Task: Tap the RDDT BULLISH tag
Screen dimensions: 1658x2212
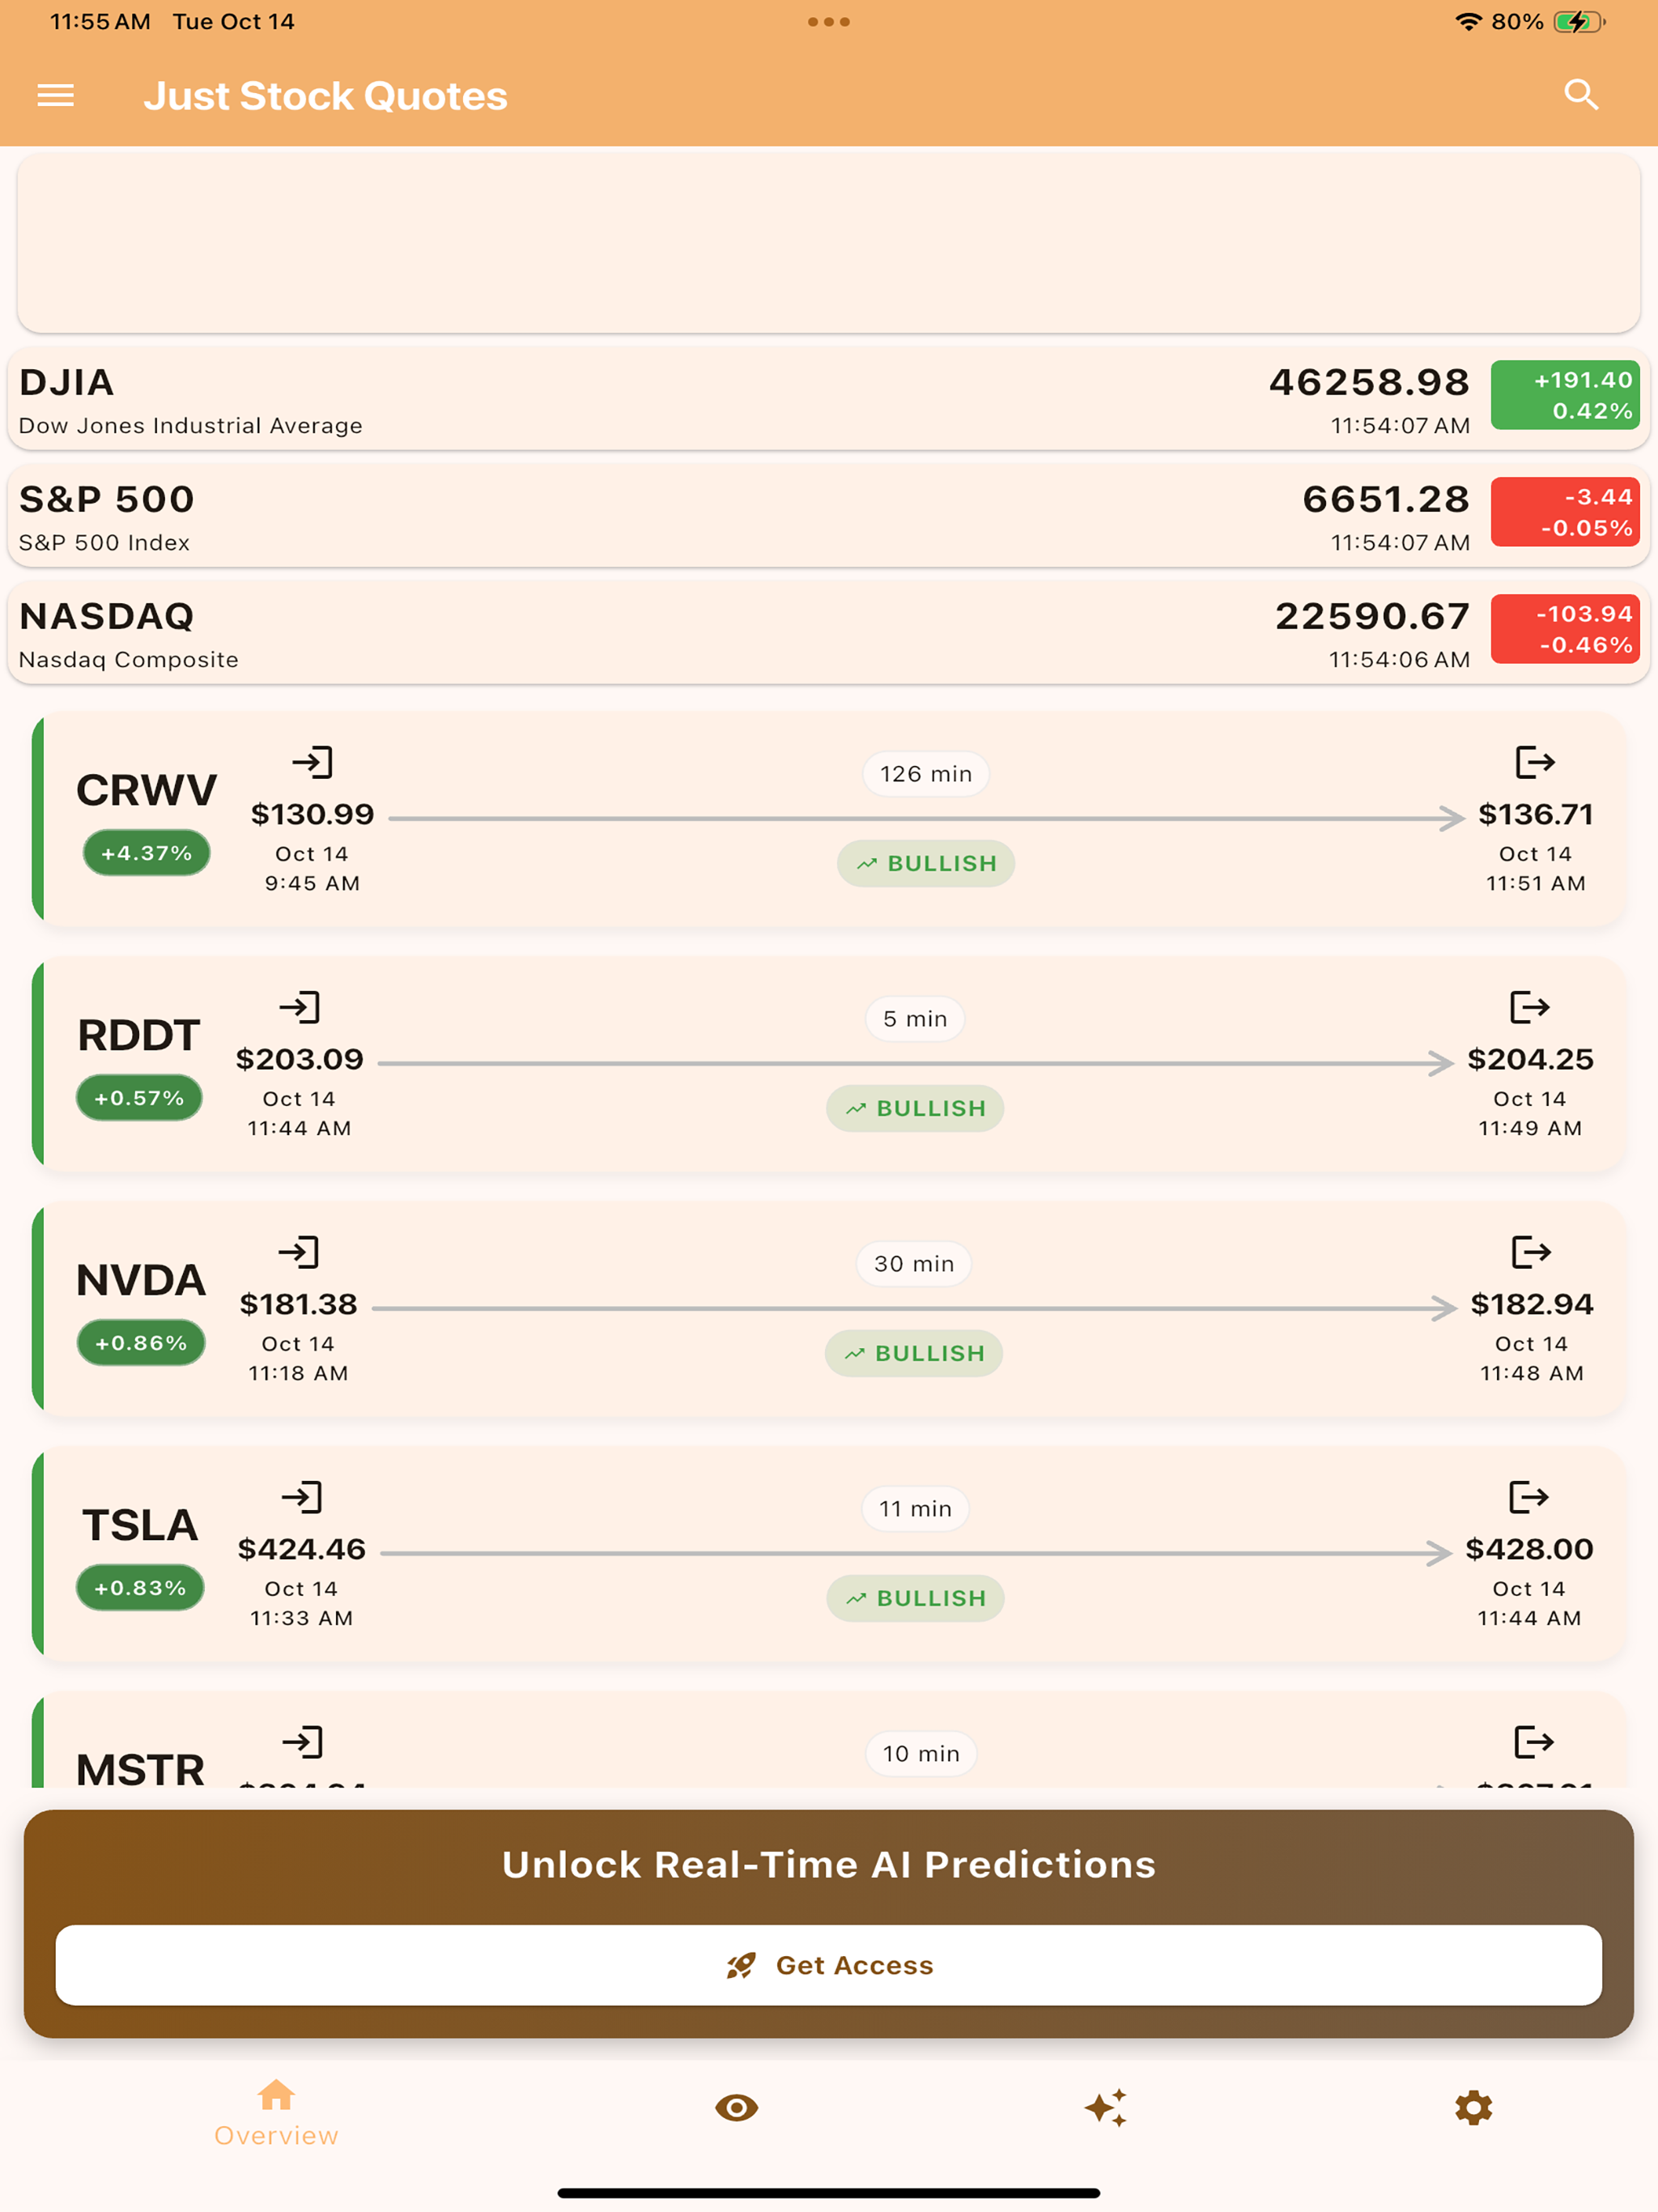Action: [x=915, y=1108]
